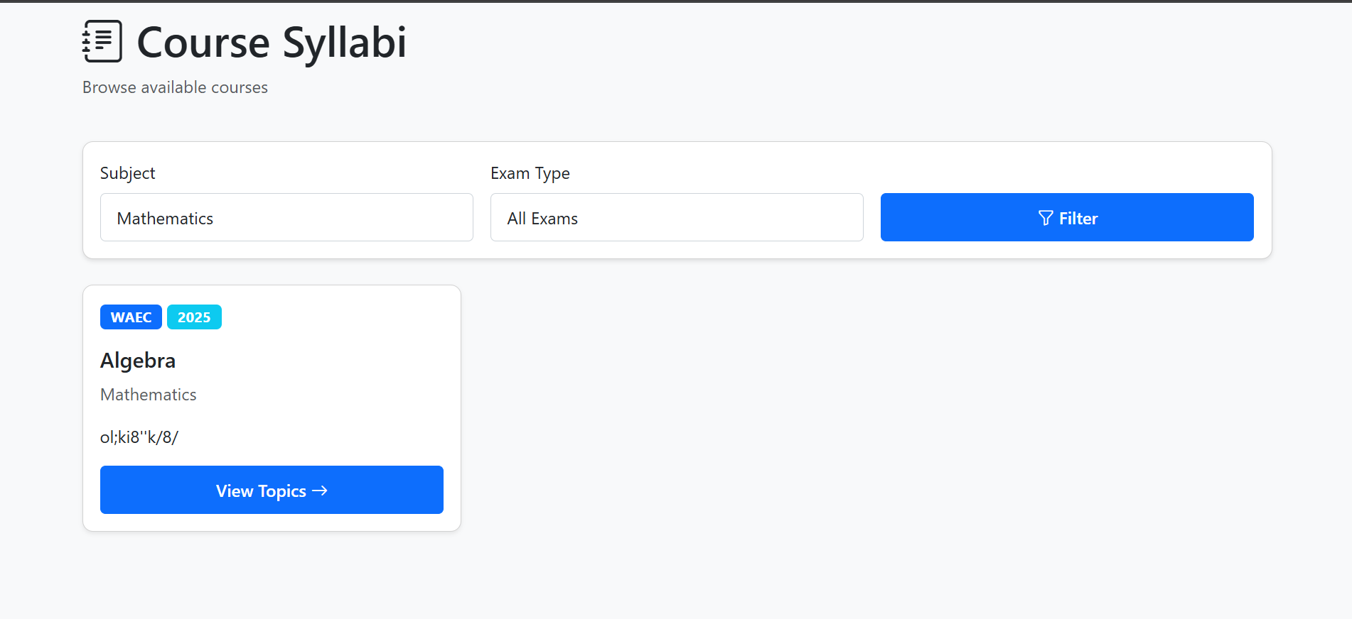Click the Browse available courses subtitle
This screenshot has width=1352, height=619.
(x=175, y=87)
